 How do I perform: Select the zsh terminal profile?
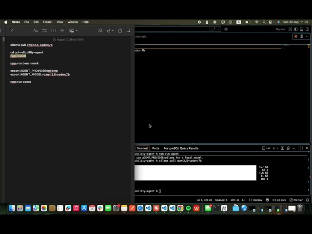[266, 148]
